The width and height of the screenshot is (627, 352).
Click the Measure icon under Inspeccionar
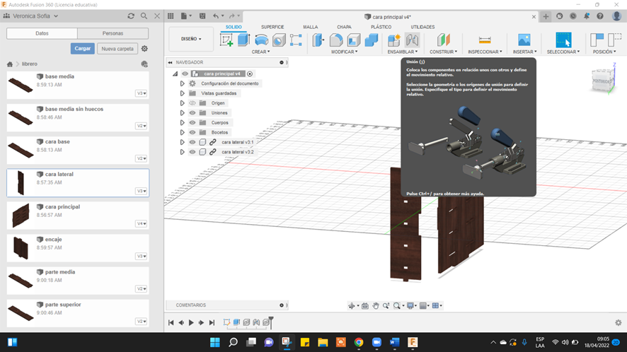(485, 40)
